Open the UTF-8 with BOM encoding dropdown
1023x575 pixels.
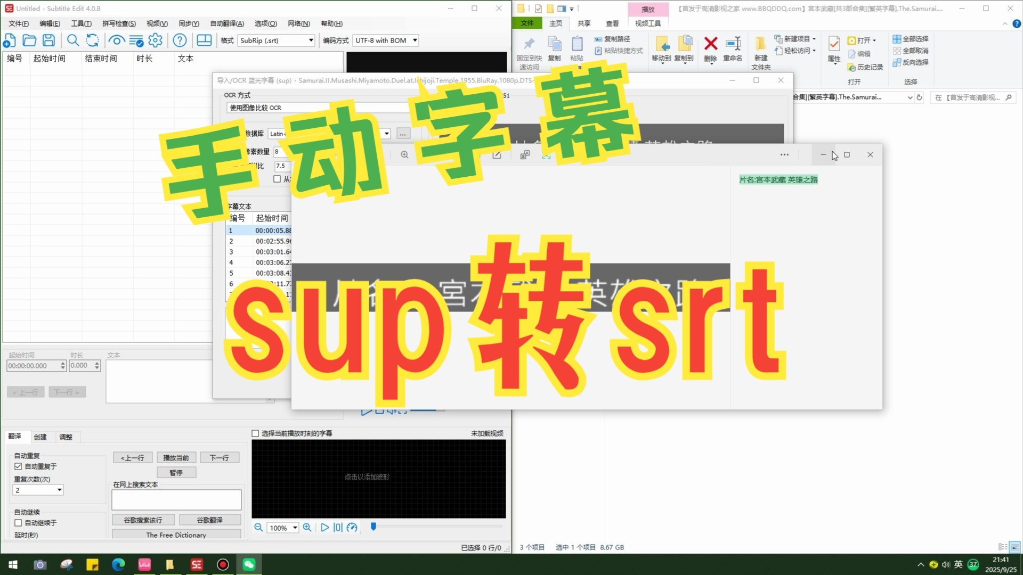[415, 40]
